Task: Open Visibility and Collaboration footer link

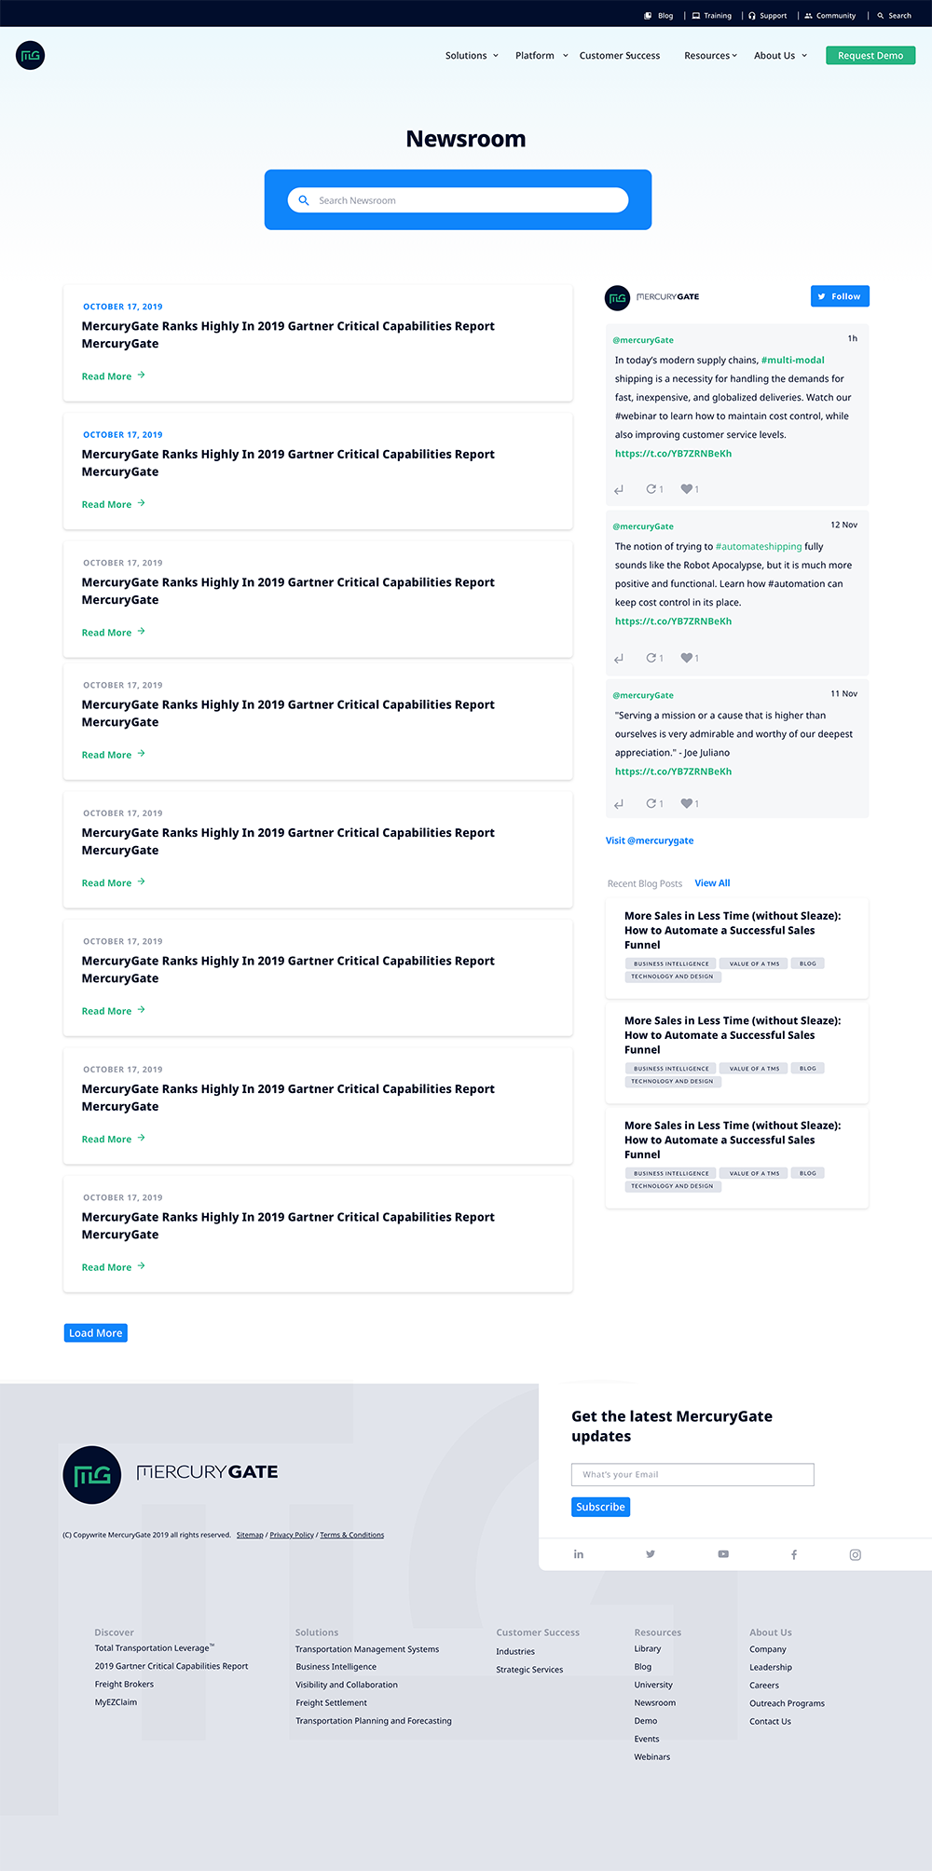Action: (347, 1685)
